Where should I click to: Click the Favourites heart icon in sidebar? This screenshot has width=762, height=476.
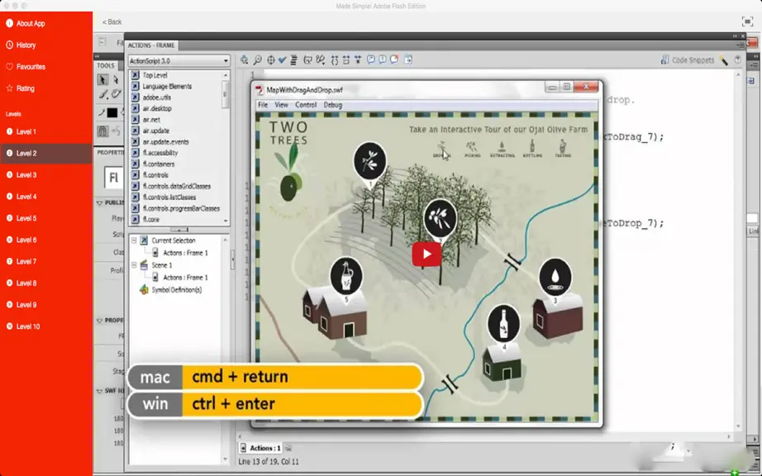click(9, 67)
